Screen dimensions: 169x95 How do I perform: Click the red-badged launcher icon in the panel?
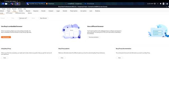[x=12, y=4]
